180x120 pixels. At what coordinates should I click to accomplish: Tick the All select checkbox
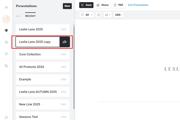(82, 15)
